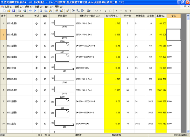Click the 试用版 status bar text
Image resolution: width=190 pixels, height=137 pixels.
78,135
